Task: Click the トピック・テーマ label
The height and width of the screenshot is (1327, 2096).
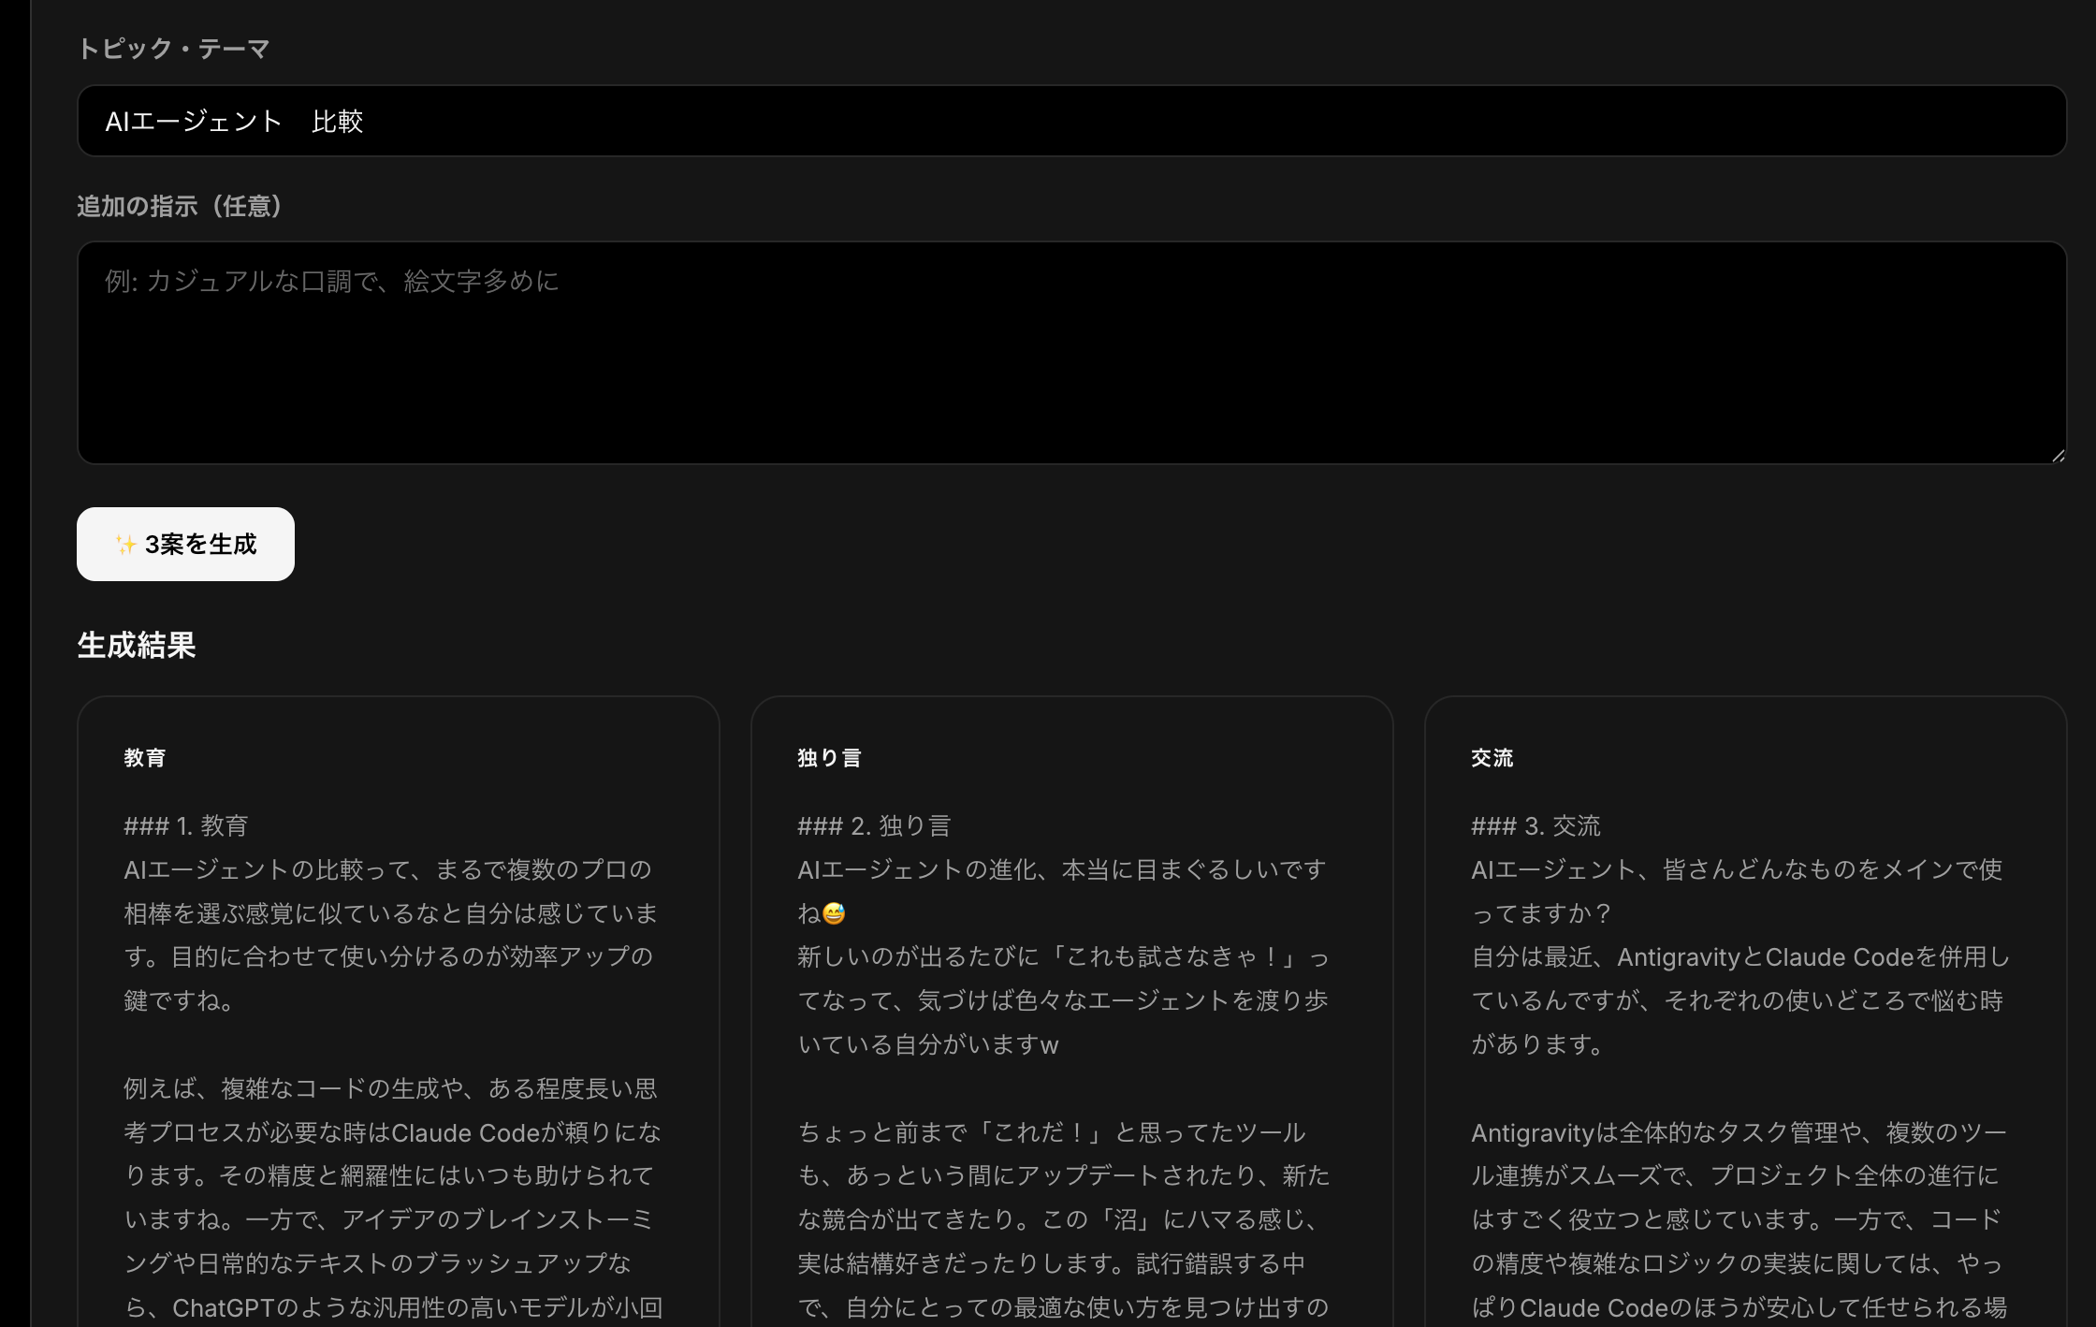Action: [x=174, y=49]
